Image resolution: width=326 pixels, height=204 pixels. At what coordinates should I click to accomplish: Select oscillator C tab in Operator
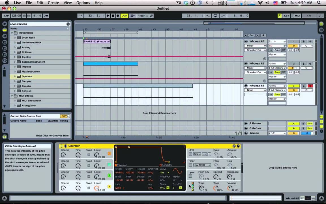(x=109, y=164)
